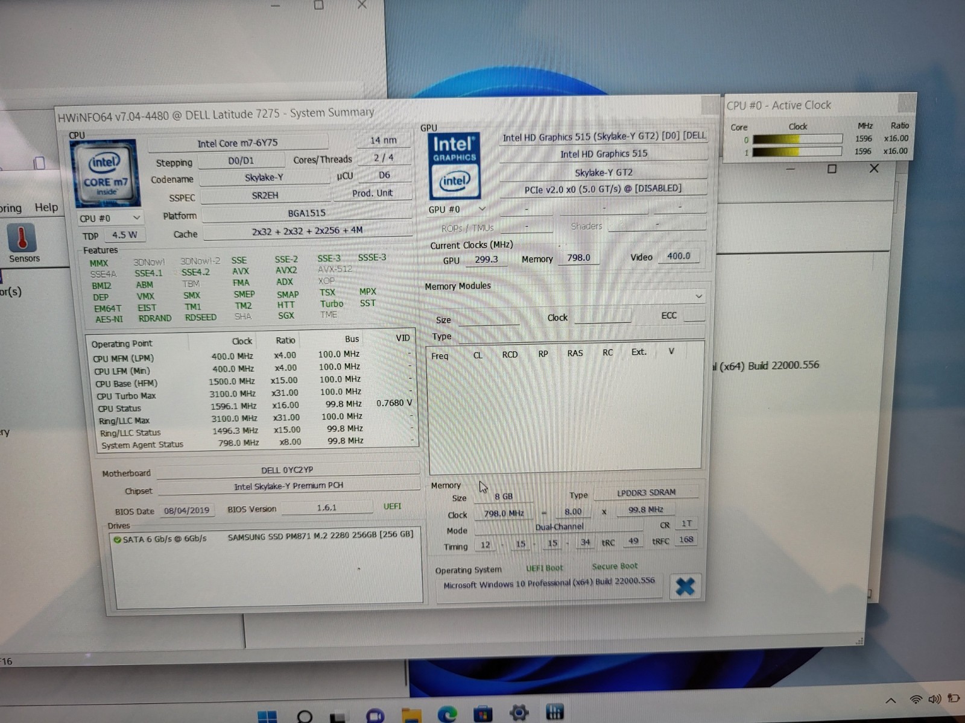Launch Microsoft Edge from the taskbar
Viewport: 965px width, 723px height.
pos(447,715)
